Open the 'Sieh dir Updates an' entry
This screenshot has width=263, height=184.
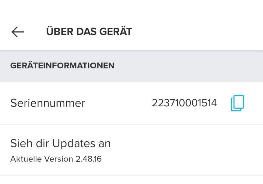pos(60,143)
